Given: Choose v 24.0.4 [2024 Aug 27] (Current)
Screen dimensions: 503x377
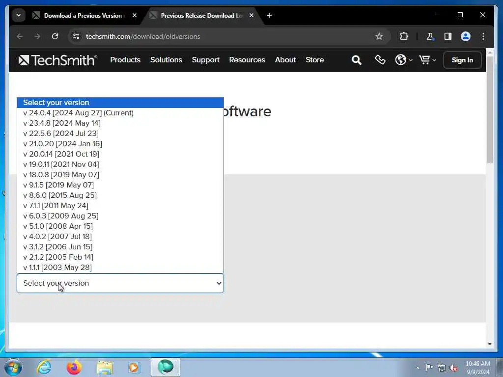Looking at the screenshot, I should click(x=120, y=113).
